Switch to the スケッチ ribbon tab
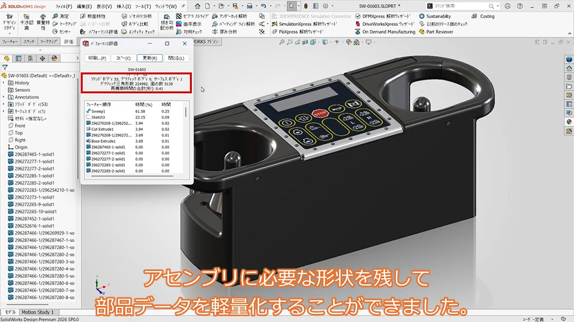 coord(29,41)
